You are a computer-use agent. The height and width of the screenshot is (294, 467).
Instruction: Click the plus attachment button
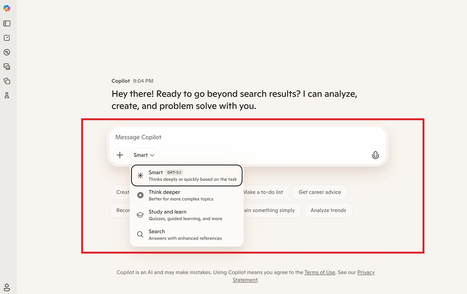(120, 155)
